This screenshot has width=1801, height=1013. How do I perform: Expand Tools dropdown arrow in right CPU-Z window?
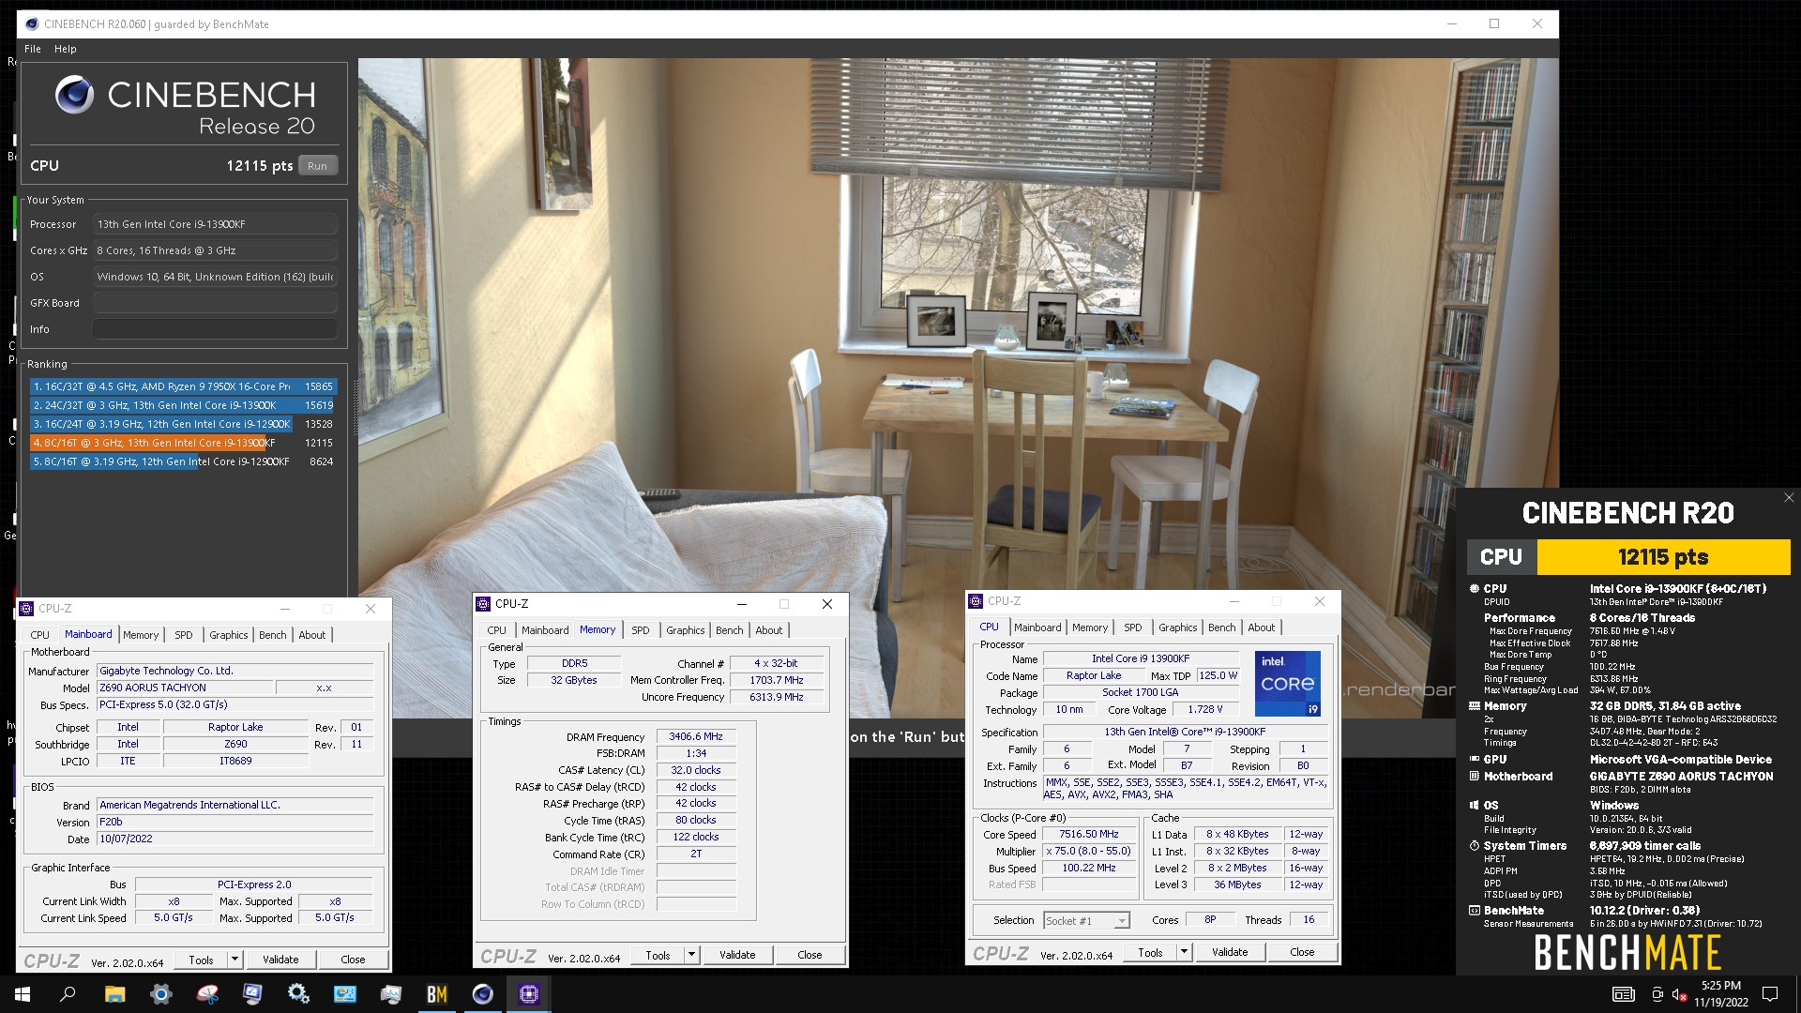pyautogui.click(x=1184, y=952)
